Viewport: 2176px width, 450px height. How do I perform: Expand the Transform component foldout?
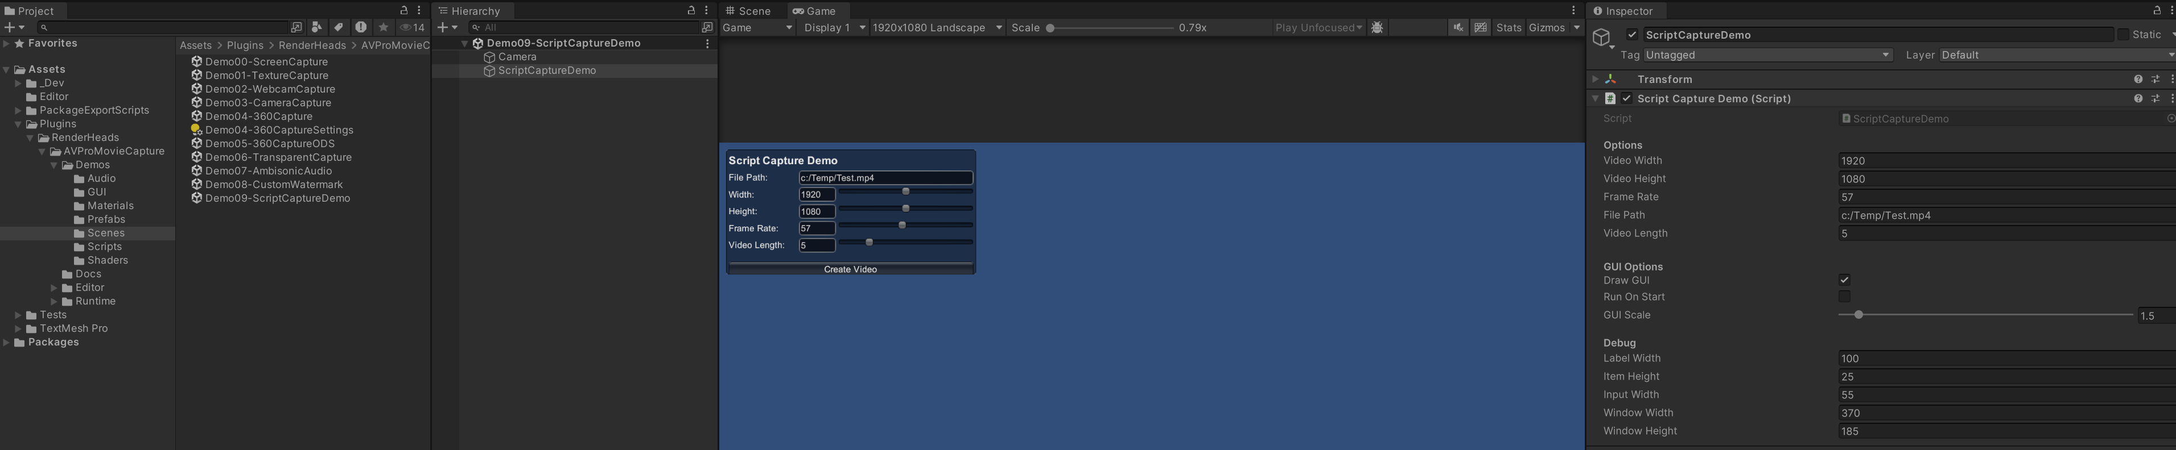tap(1595, 79)
